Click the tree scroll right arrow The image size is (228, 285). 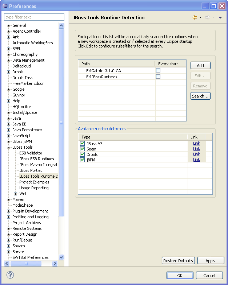55,263
